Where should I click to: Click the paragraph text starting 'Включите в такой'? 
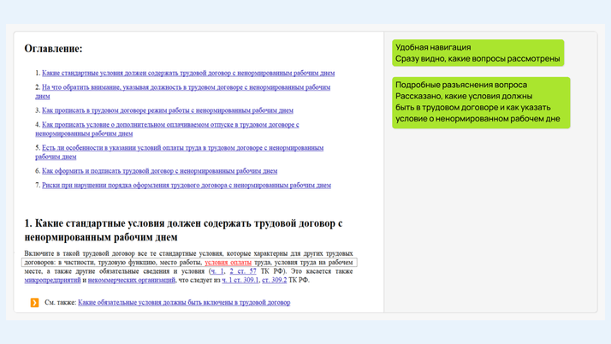pos(188,266)
